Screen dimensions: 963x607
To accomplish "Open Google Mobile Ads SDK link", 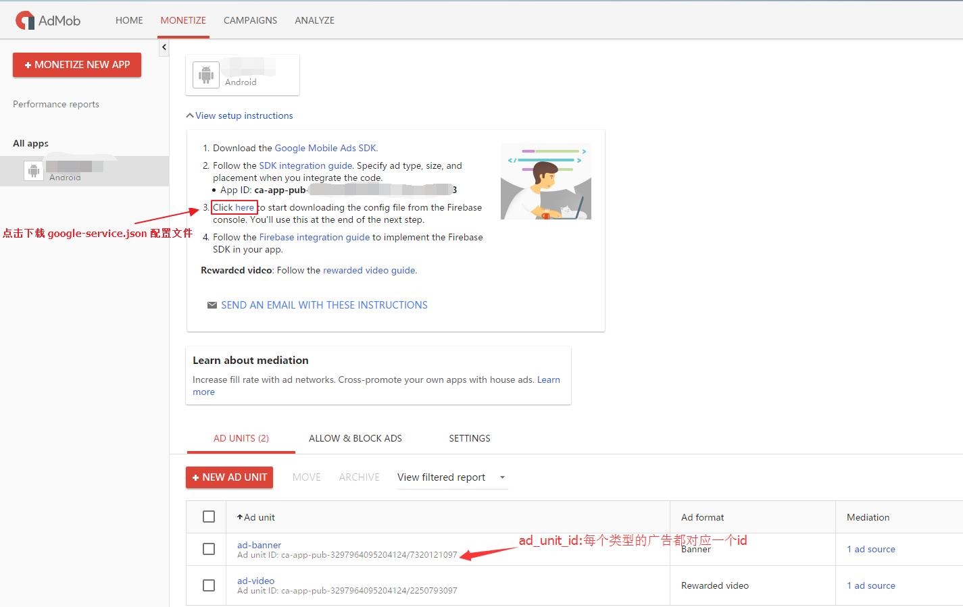I will (325, 148).
